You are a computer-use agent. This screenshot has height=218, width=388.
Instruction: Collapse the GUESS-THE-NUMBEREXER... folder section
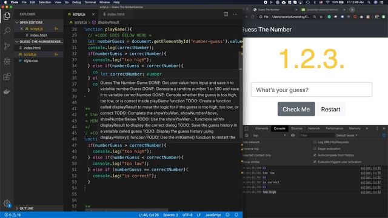click(39, 42)
